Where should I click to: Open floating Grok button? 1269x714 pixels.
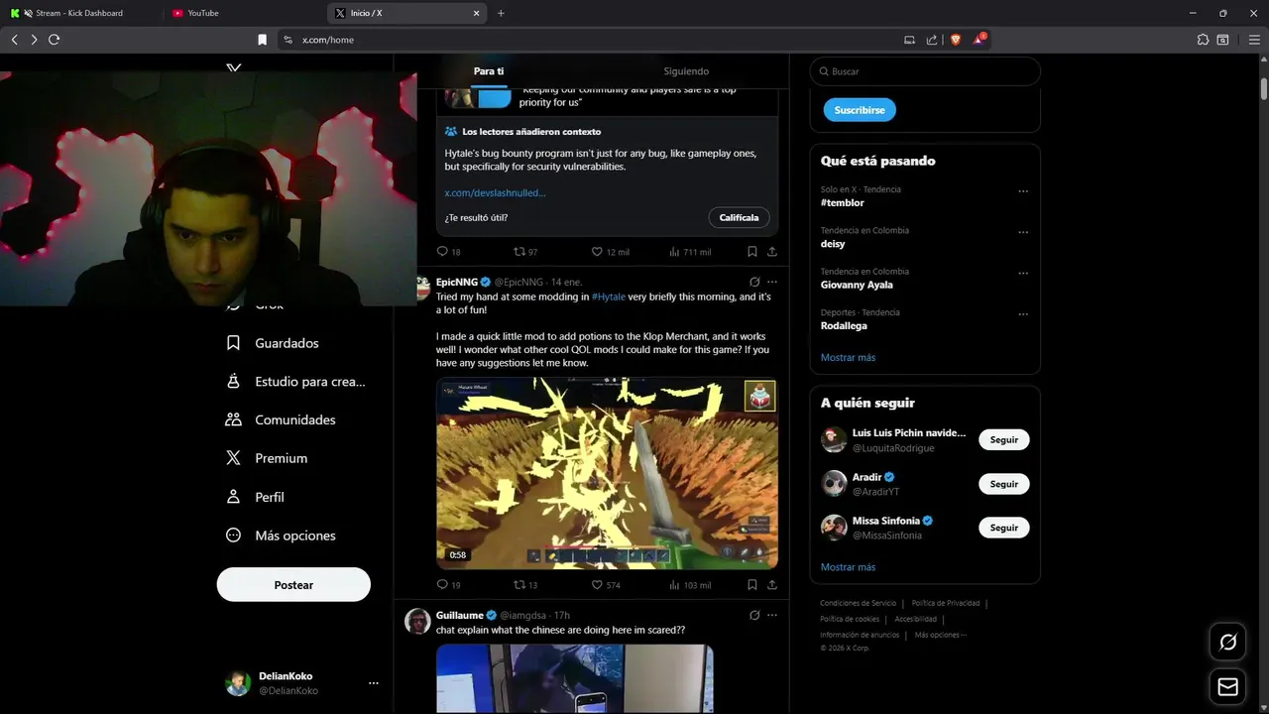[1227, 643]
